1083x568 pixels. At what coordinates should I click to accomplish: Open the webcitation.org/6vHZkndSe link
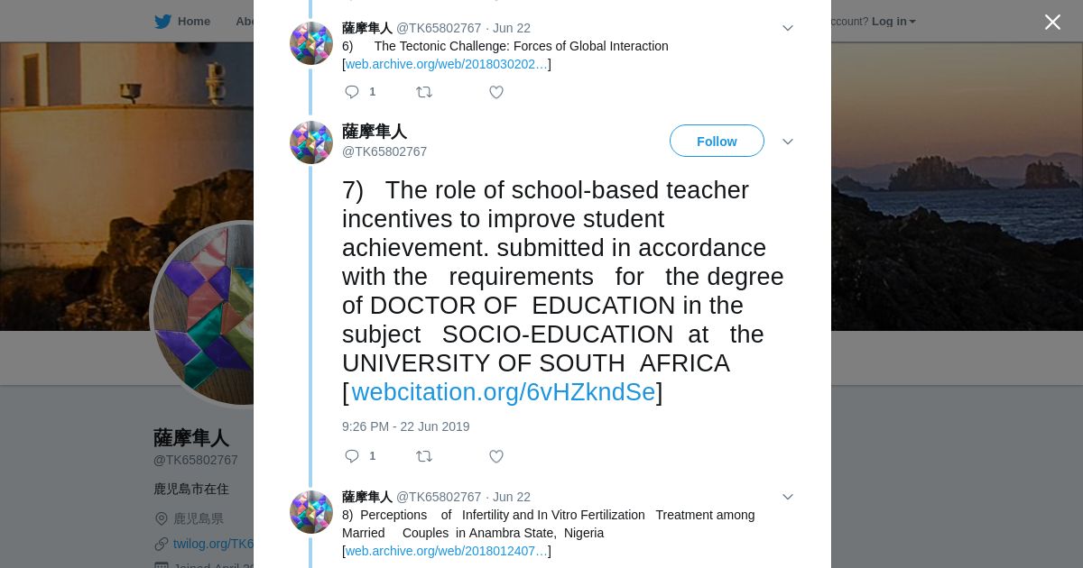coord(503,392)
